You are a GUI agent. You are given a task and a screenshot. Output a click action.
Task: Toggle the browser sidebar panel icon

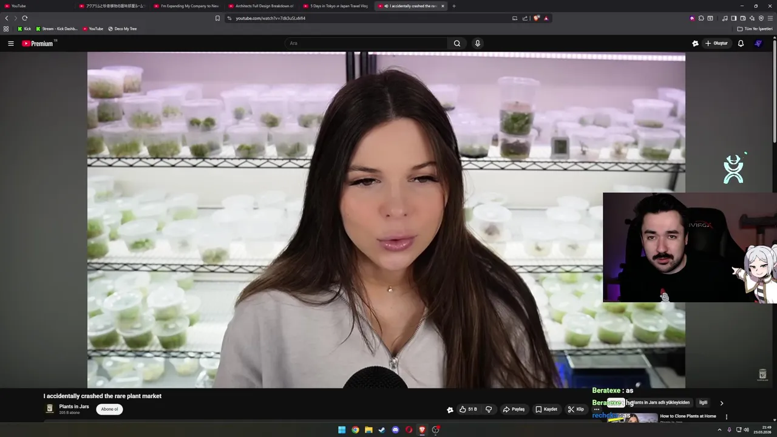pyautogui.click(x=733, y=18)
